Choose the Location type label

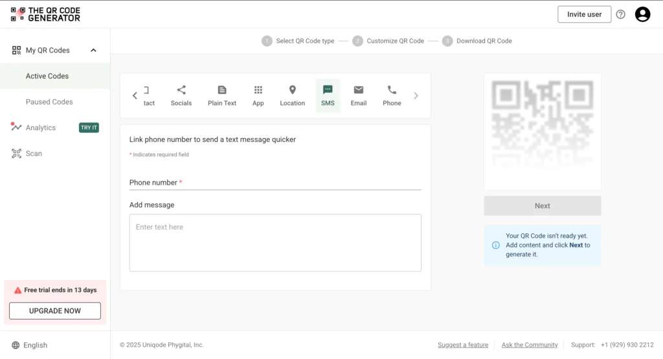[x=292, y=103]
